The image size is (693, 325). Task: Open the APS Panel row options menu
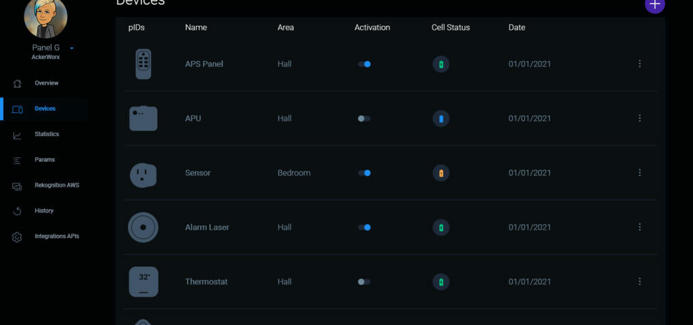coord(640,64)
